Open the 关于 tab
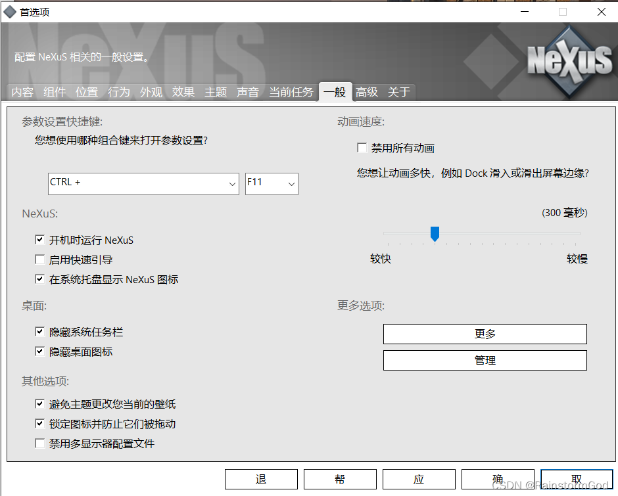 pyautogui.click(x=399, y=92)
